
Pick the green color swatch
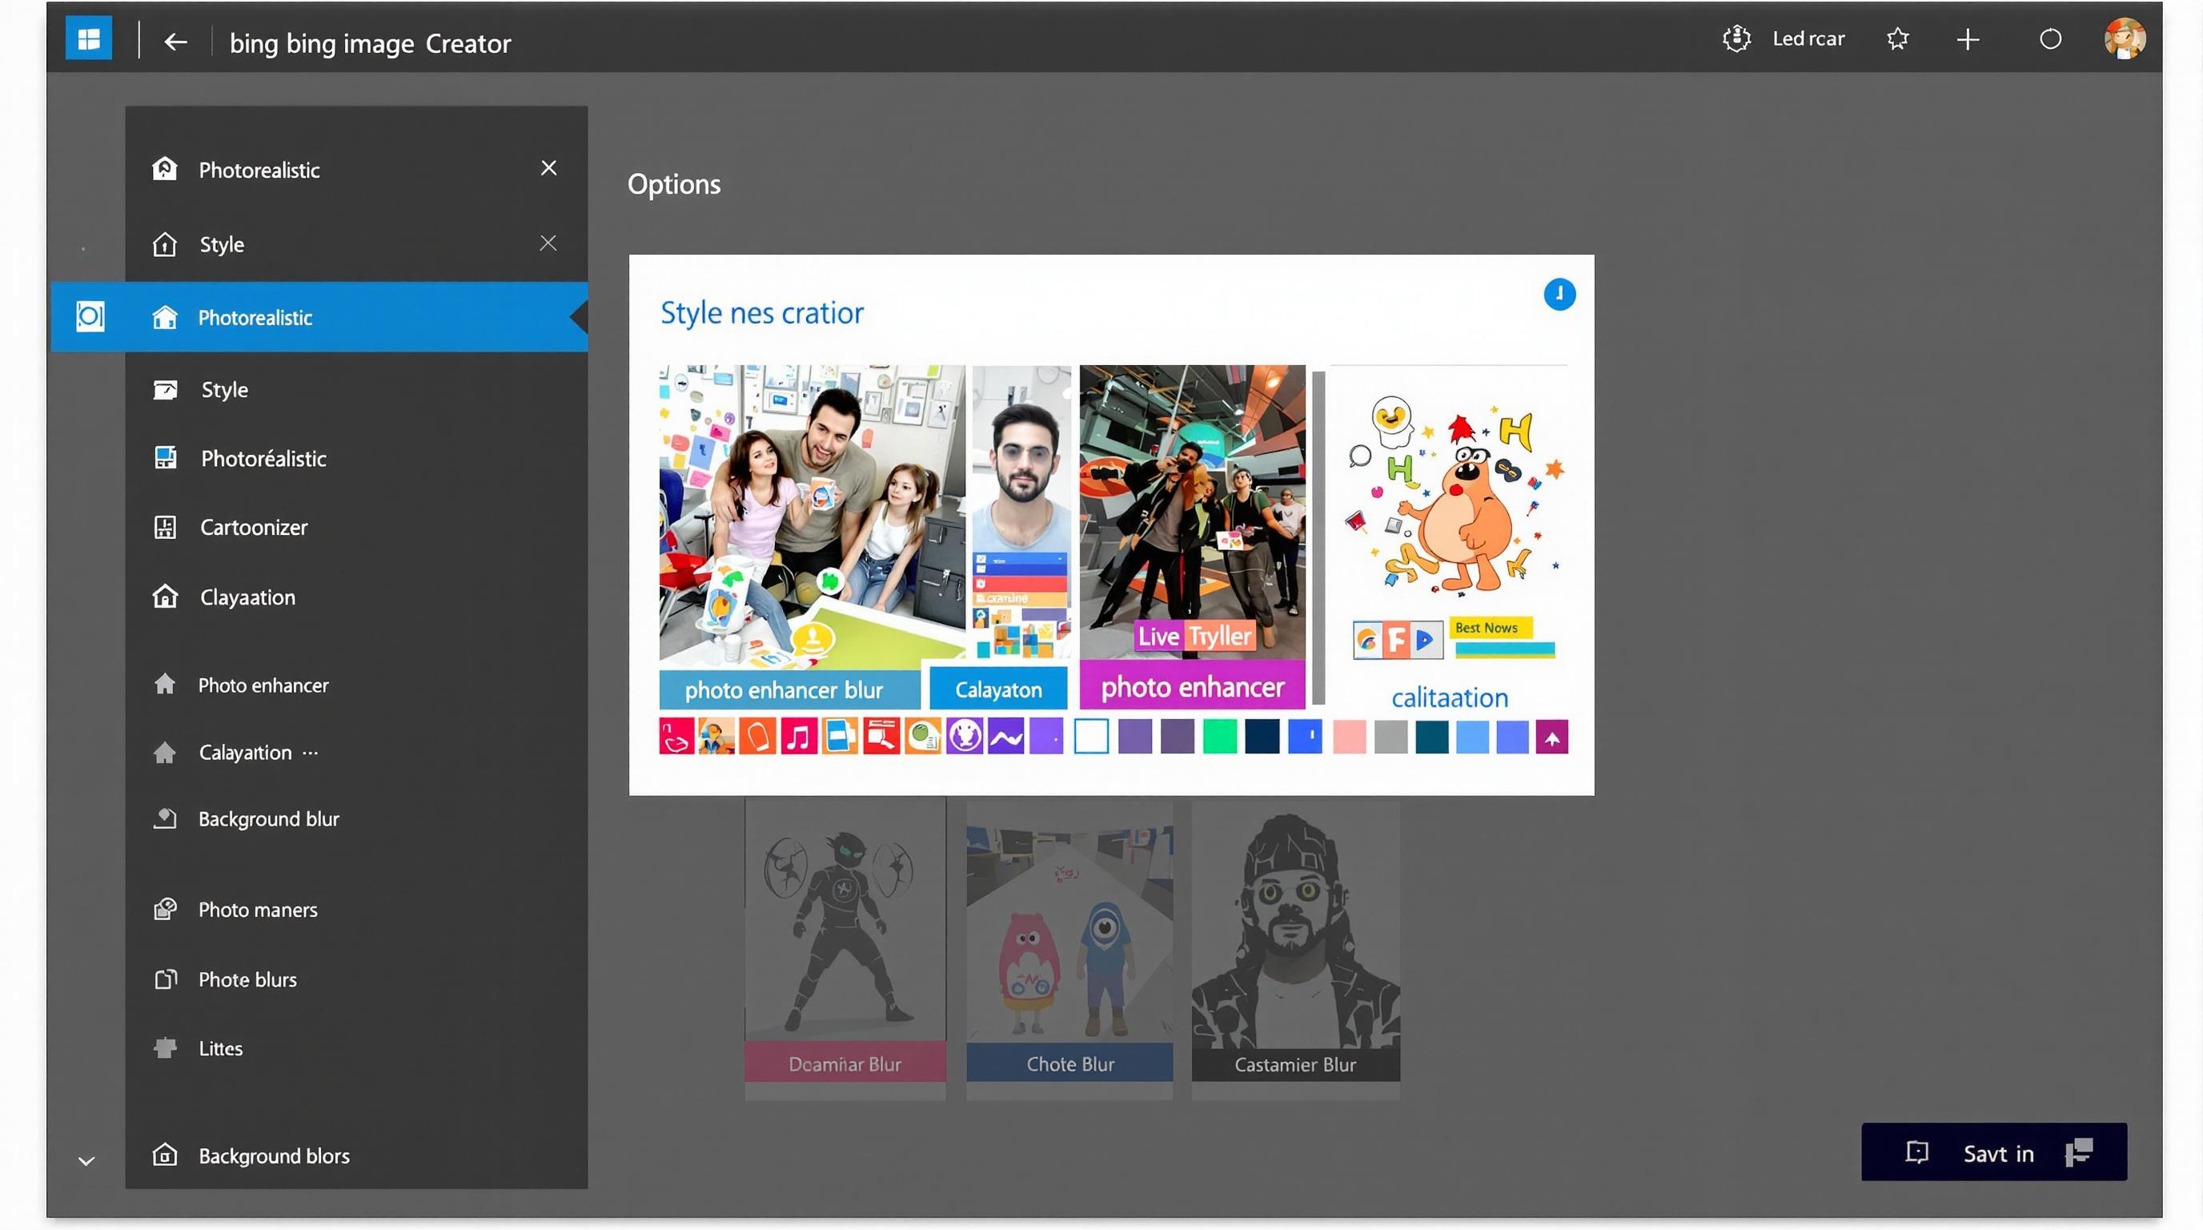pyautogui.click(x=1219, y=737)
